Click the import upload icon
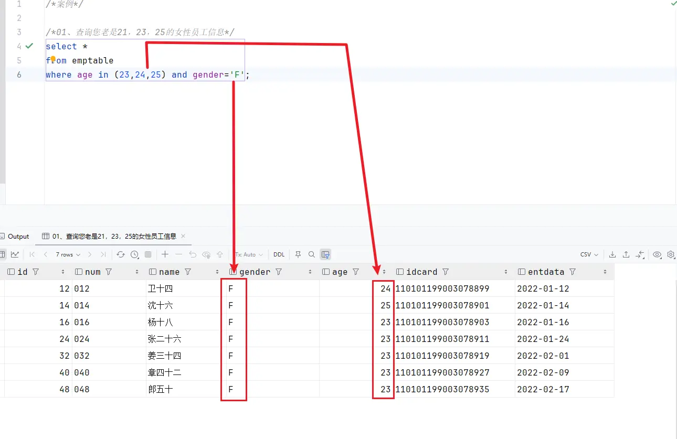Screen dimensions: 677x439 tap(626, 254)
